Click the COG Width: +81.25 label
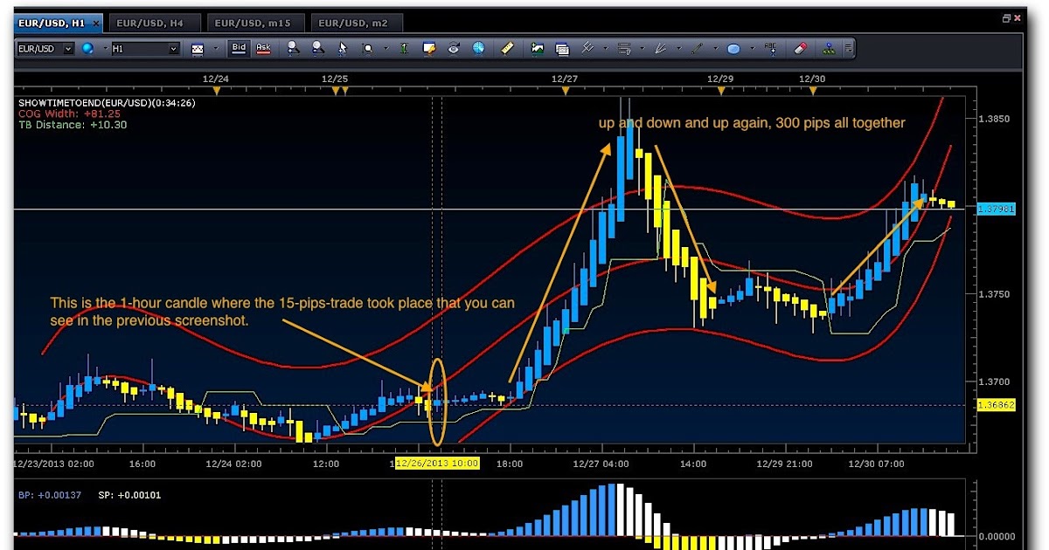Screen dimensions: 1049x550 [x=70, y=113]
